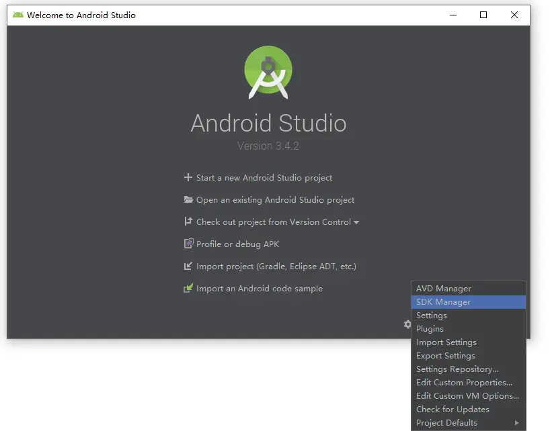Open the Configure gear icon
Image resolution: width=550 pixels, height=431 pixels.
[407, 324]
